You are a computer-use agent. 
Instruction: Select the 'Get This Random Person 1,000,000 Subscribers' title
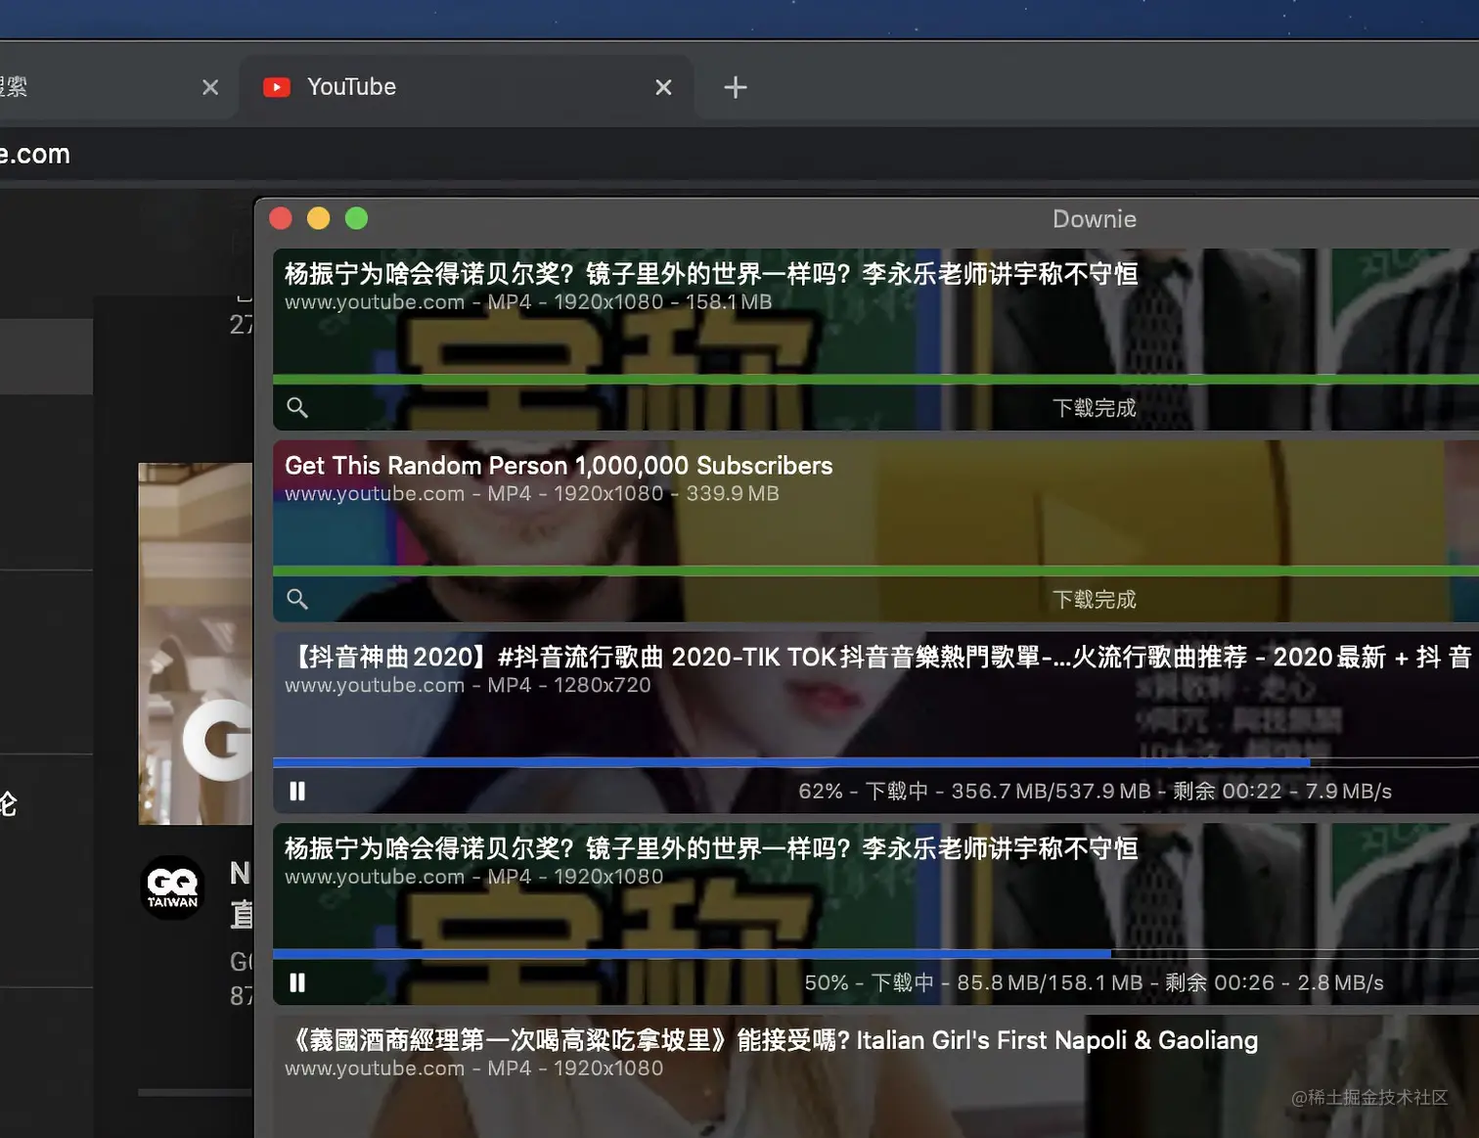click(559, 466)
